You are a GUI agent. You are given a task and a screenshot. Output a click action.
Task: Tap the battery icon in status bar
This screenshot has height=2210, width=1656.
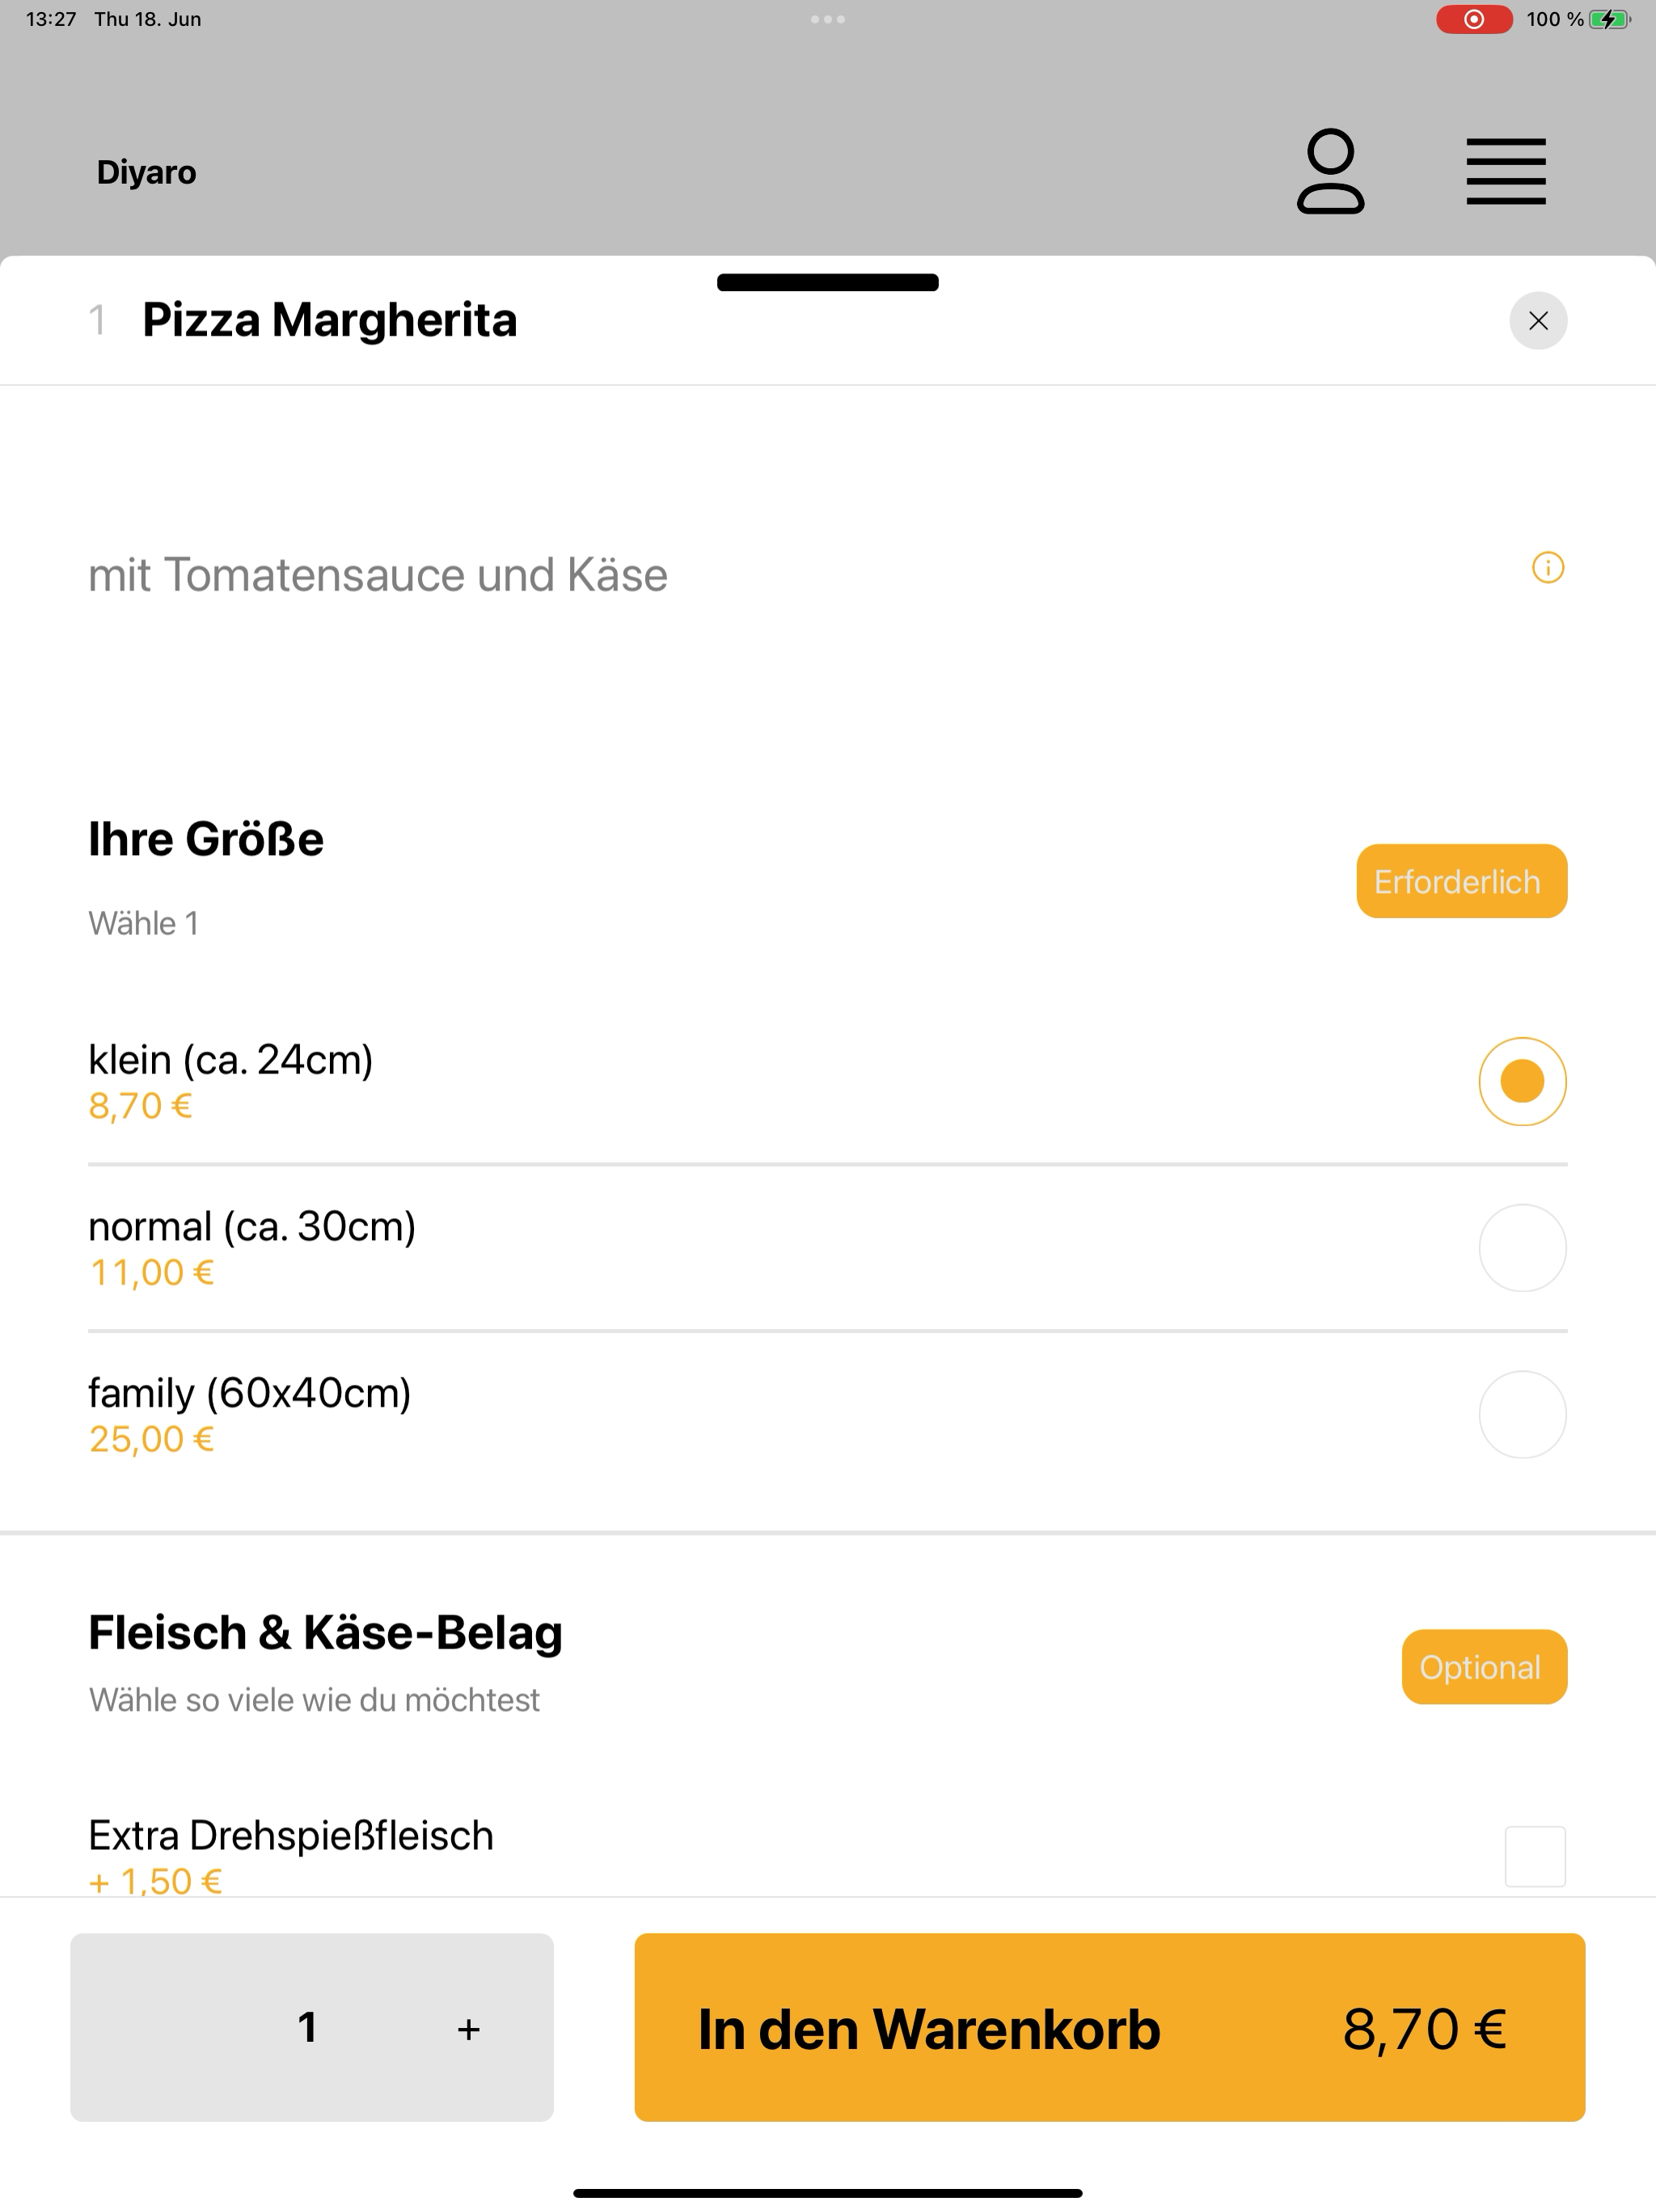[1609, 19]
